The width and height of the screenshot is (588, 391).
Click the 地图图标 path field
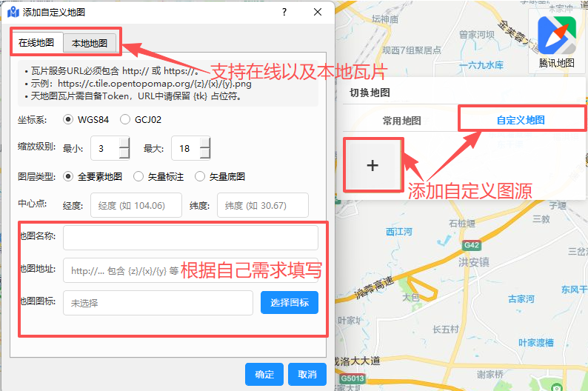click(x=158, y=303)
